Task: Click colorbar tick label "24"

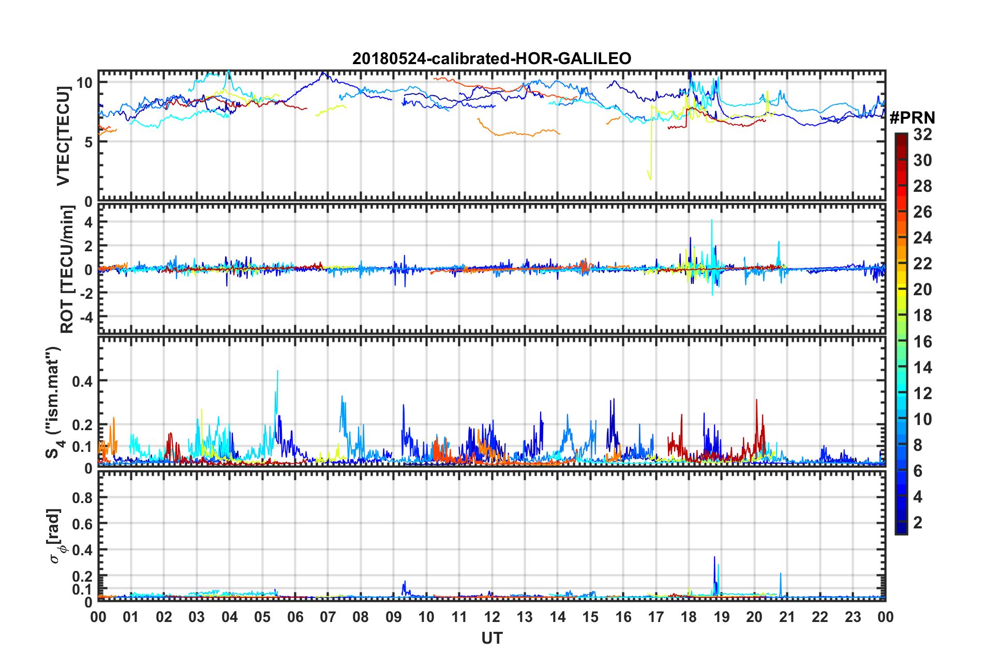Action: click(x=922, y=238)
